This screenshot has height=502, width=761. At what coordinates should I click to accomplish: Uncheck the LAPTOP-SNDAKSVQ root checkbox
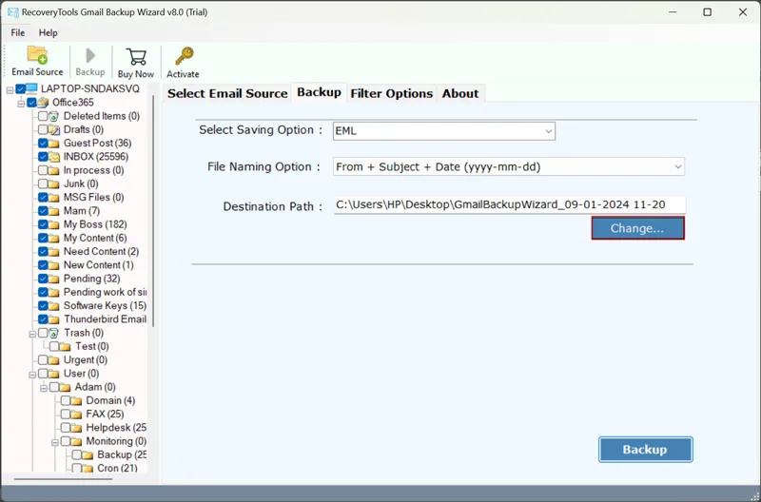(20, 88)
